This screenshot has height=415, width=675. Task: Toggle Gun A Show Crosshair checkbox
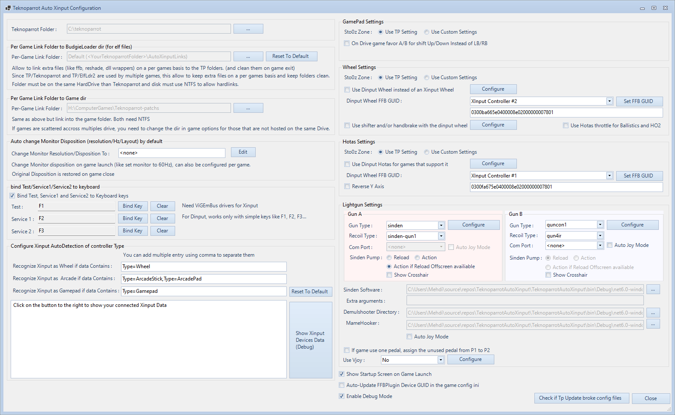(x=389, y=275)
